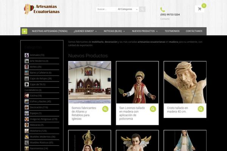Viewport: 227px width, 151px height.
Task: Open Imágenes Religiosas (278) link
Action: 44,119
